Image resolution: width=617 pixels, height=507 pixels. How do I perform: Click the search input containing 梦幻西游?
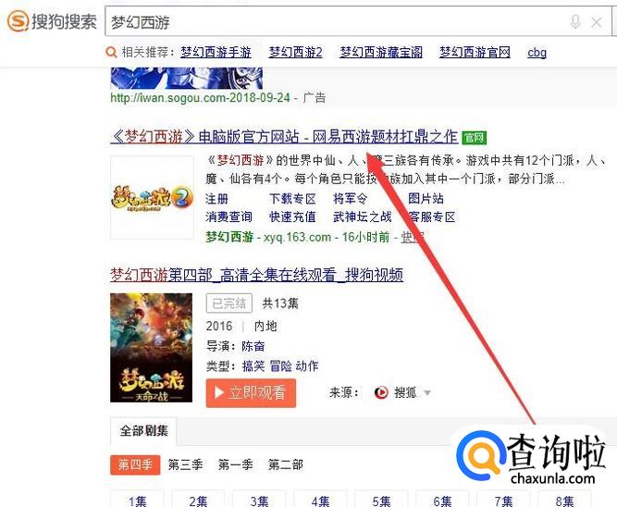337,21
